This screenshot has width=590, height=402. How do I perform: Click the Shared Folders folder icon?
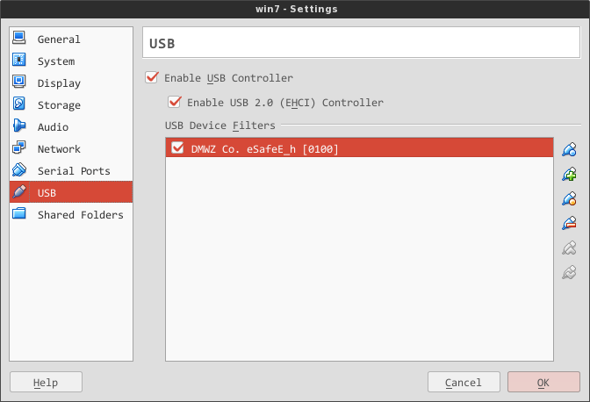(19, 213)
